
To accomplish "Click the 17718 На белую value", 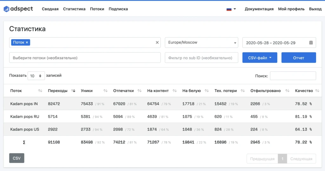I will [x=189, y=104].
